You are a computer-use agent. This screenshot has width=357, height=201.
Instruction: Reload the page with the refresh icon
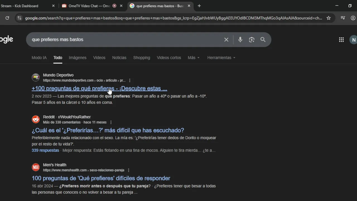pos(7,18)
